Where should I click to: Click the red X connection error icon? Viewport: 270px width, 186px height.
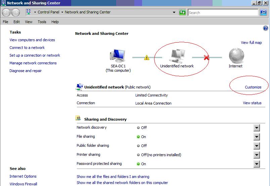click(x=206, y=58)
